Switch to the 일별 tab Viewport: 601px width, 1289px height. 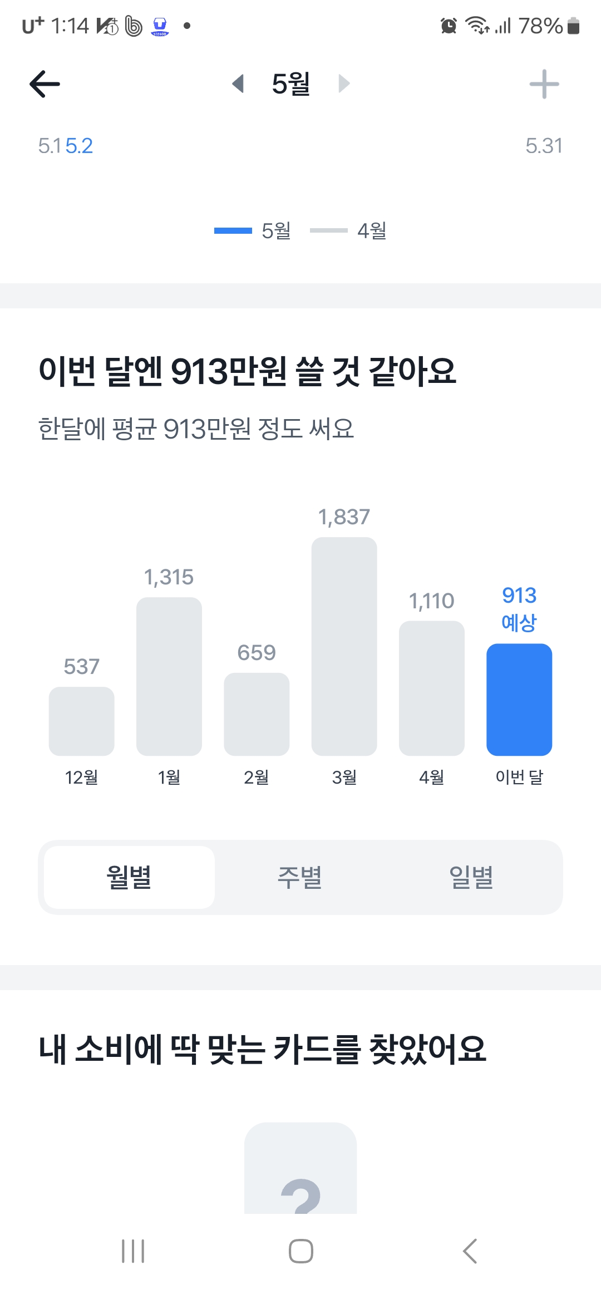click(x=471, y=877)
